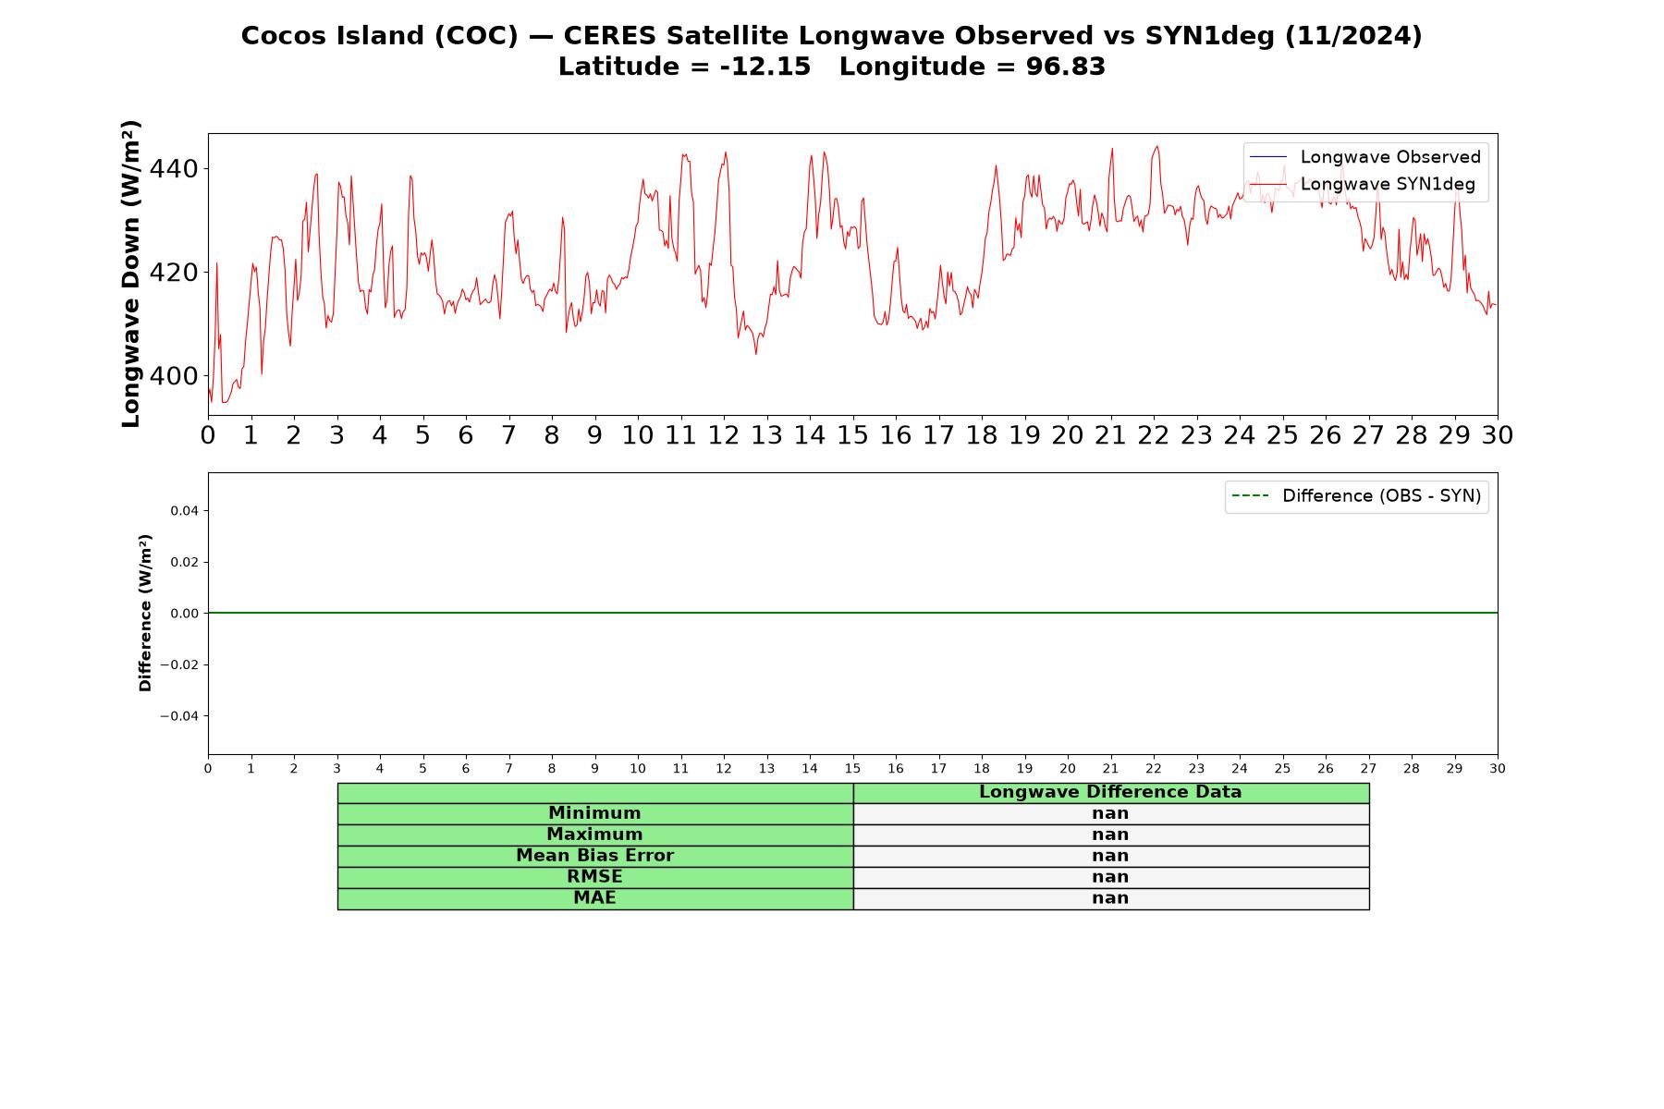
Task: Click the Longwave Down y-axis label
Action: coord(131,274)
